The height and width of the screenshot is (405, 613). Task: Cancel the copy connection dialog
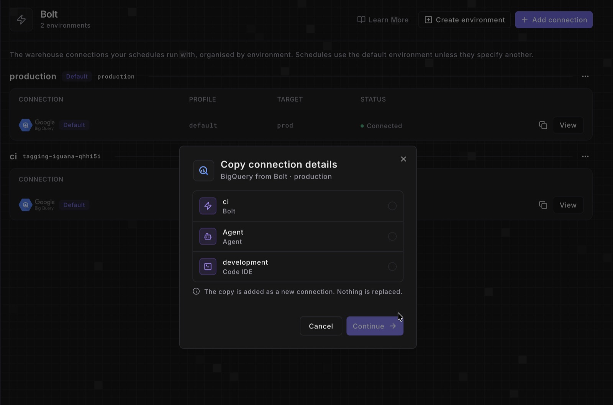[321, 326]
